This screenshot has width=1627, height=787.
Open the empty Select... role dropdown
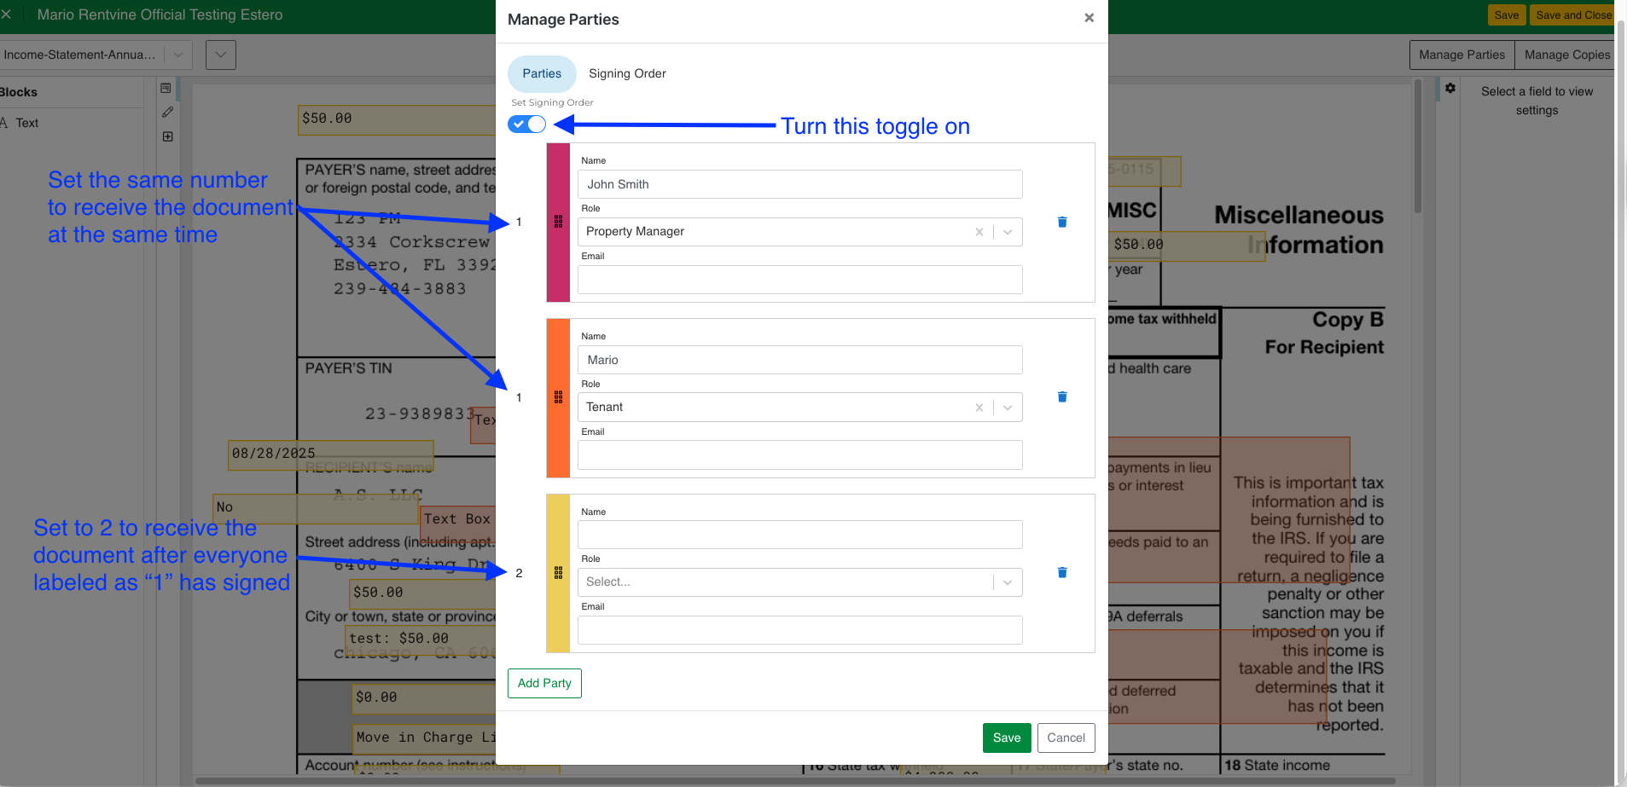pyautogui.click(x=1008, y=582)
